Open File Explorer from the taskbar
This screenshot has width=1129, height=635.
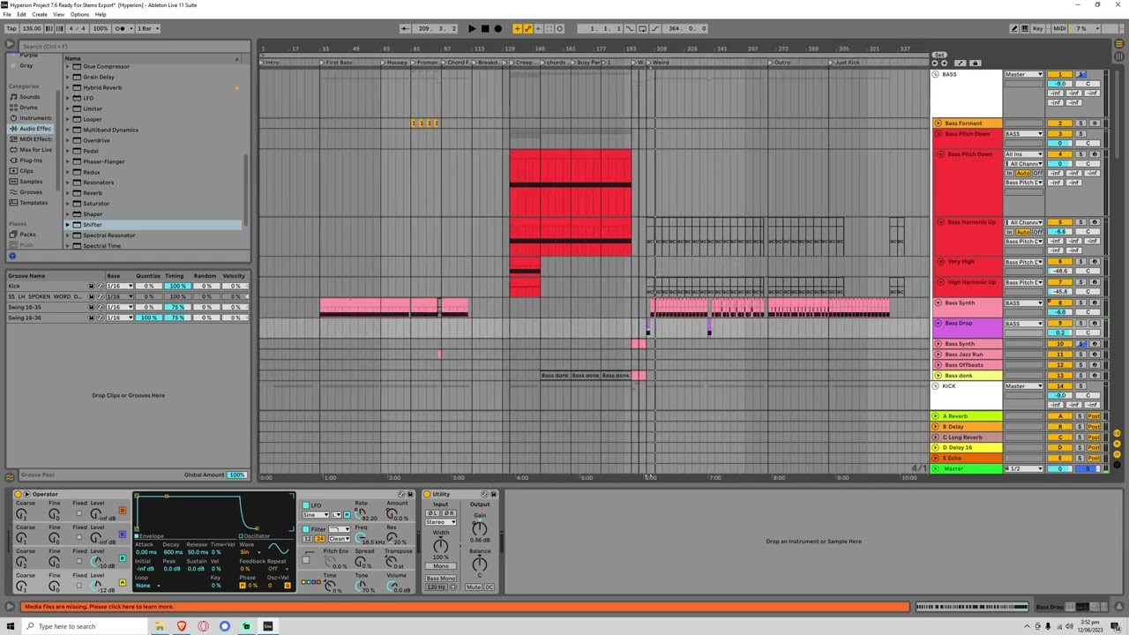[160, 626]
